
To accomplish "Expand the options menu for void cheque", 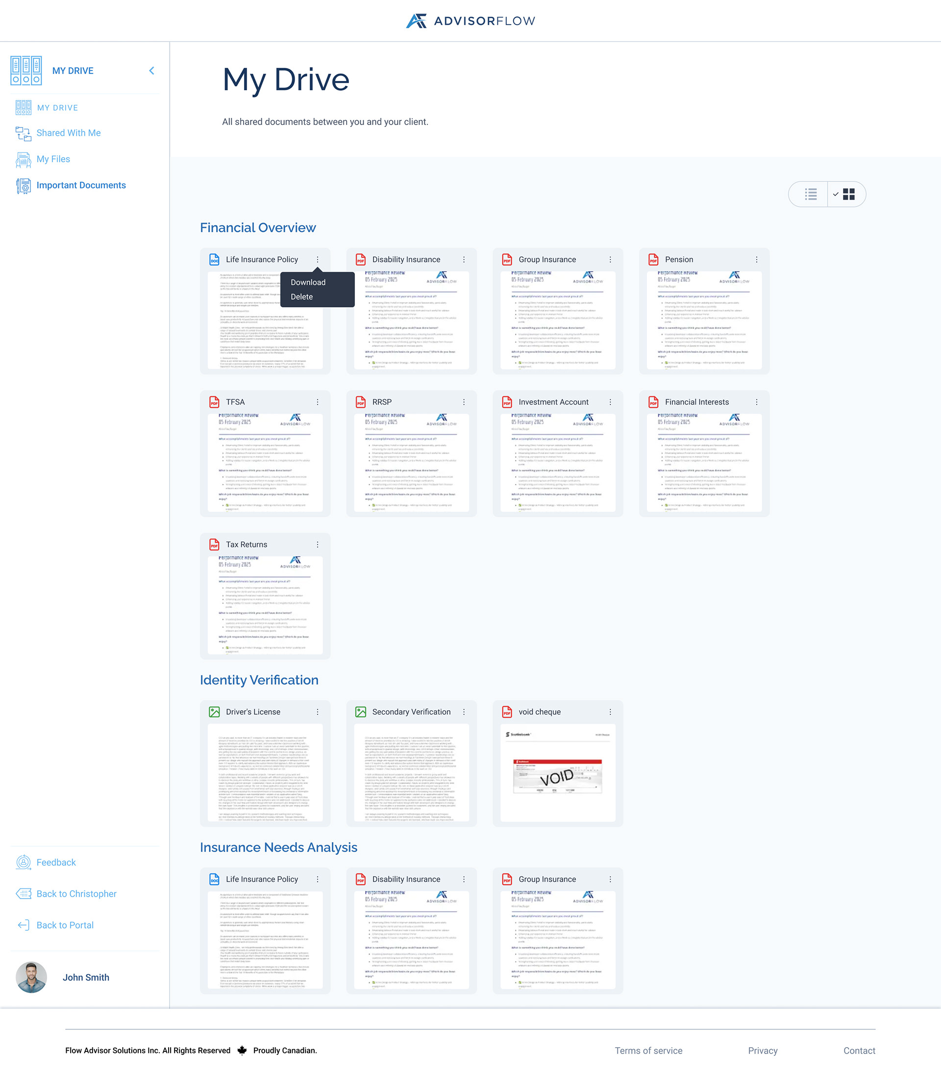I will 610,712.
